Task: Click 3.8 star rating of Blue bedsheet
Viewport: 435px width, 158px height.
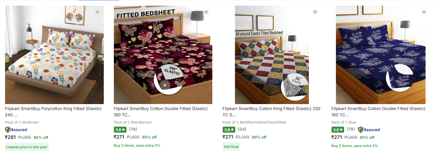Action: click(337, 129)
